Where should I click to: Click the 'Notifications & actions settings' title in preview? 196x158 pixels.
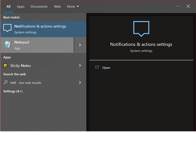[x=141, y=44]
